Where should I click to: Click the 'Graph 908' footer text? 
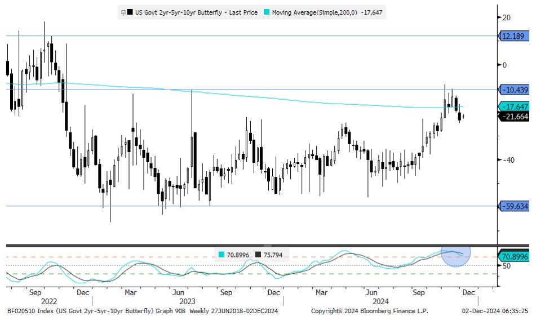(x=170, y=311)
